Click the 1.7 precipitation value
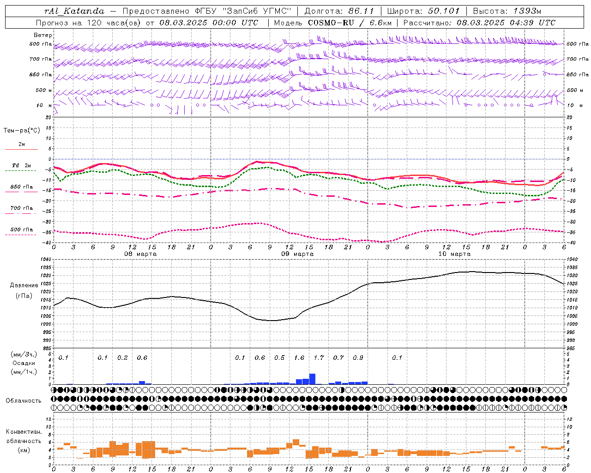The width and height of the screenshot is (591, 473). (319, 358)
